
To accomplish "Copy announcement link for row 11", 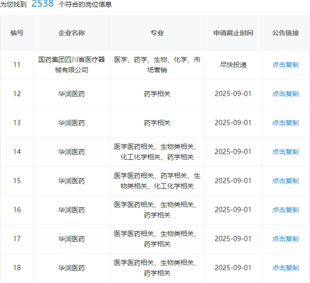I will click(x=285, y=65).
